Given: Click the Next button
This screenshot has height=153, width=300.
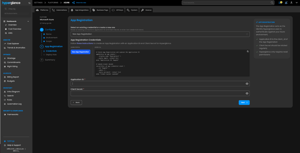Looking at the screenshot, I should coord(244,102).
